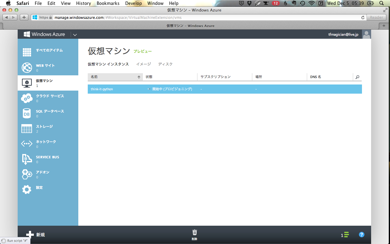
Task: Click the table search magnifier icon
Action: click(357, 77)
